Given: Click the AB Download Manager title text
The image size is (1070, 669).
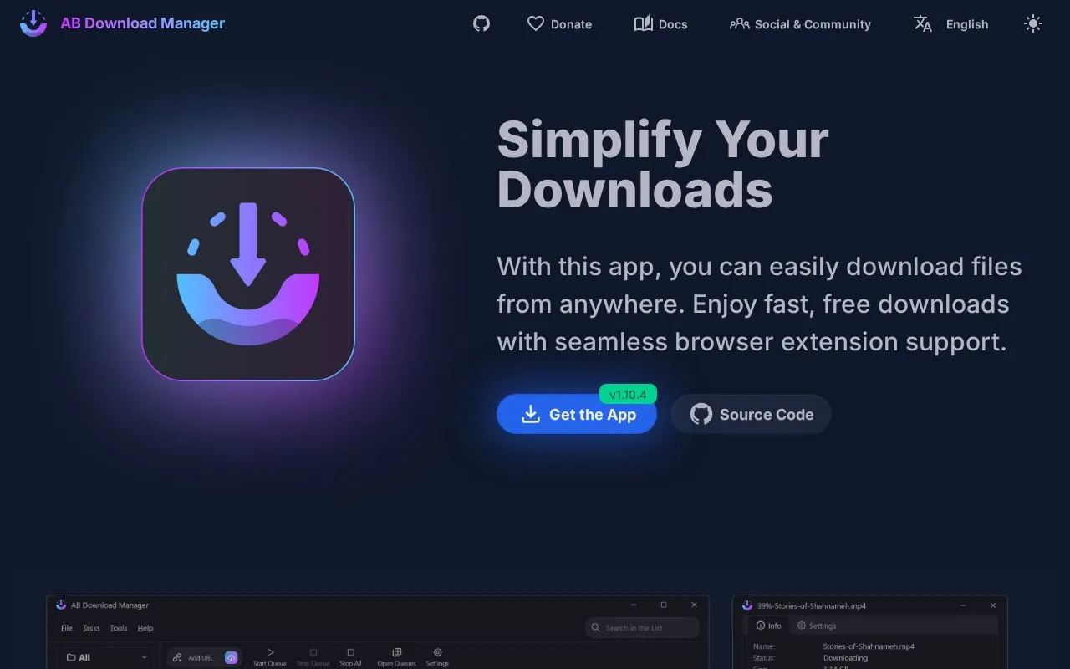Looking at the screenshot, I should [142, 23].
